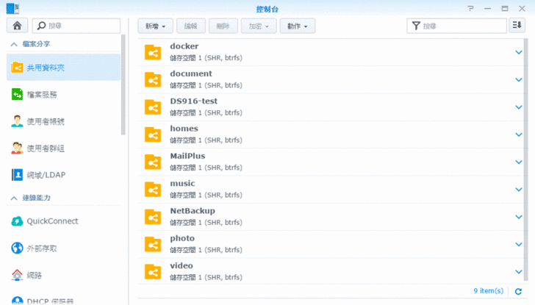Image resolution: width=535 pixels, height=305 pixels.
Task: Open the help question mark button
Action: tap(470, 9)
